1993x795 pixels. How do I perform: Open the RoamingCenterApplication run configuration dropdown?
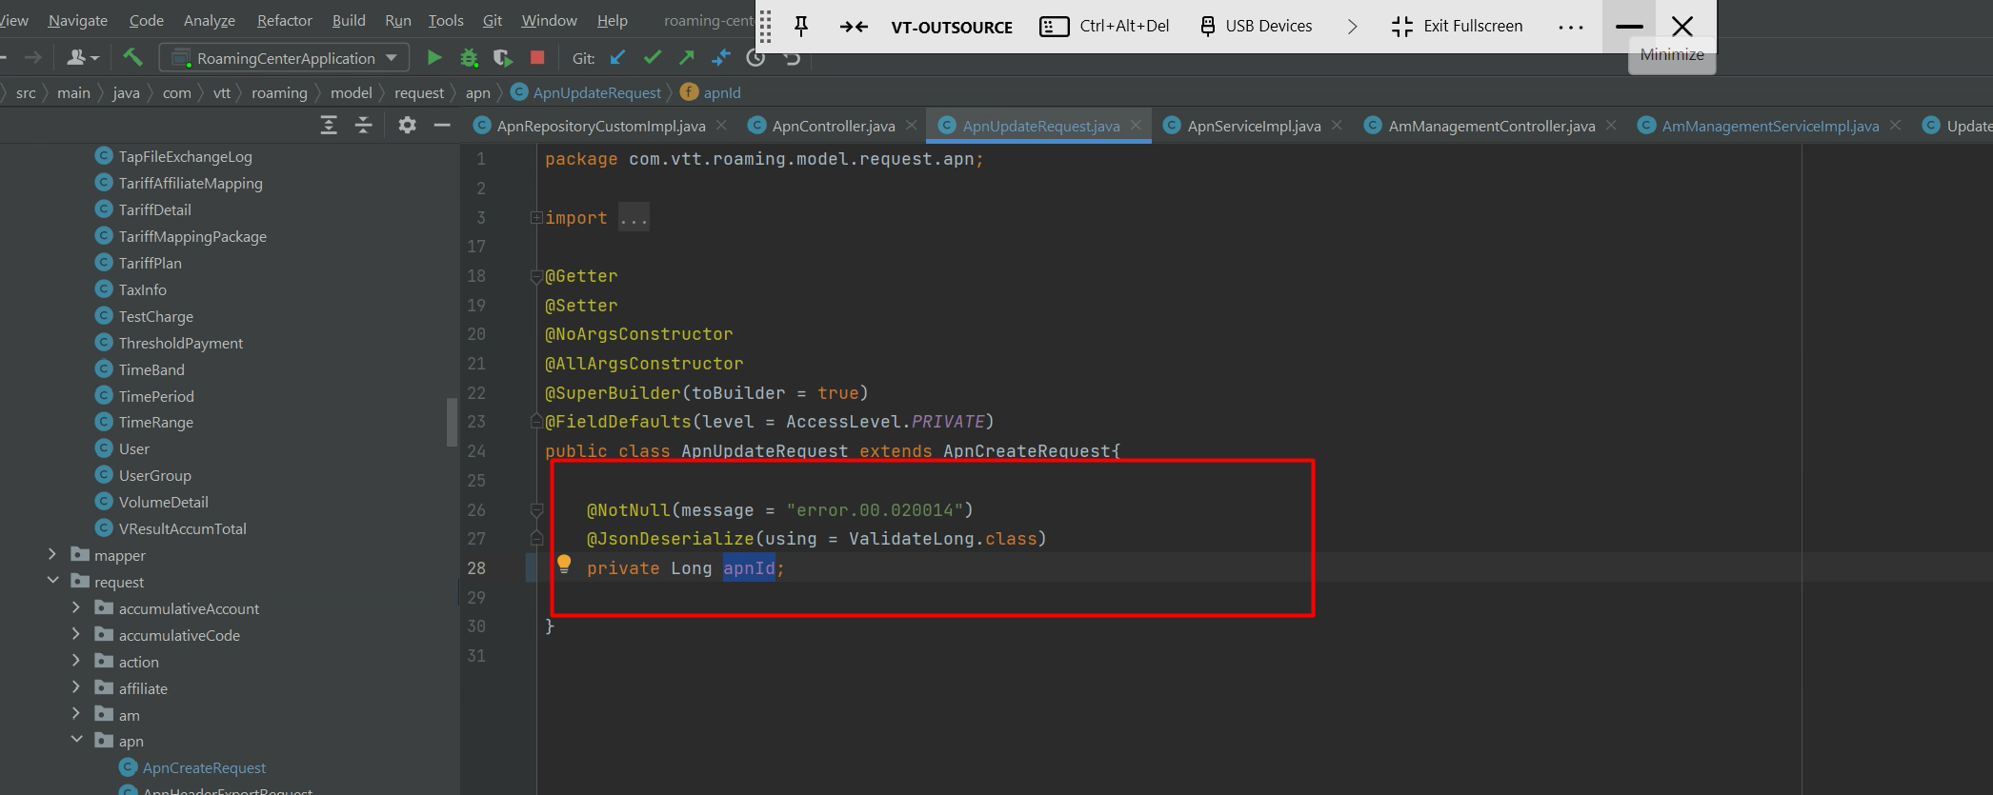[x=285, y=58]
